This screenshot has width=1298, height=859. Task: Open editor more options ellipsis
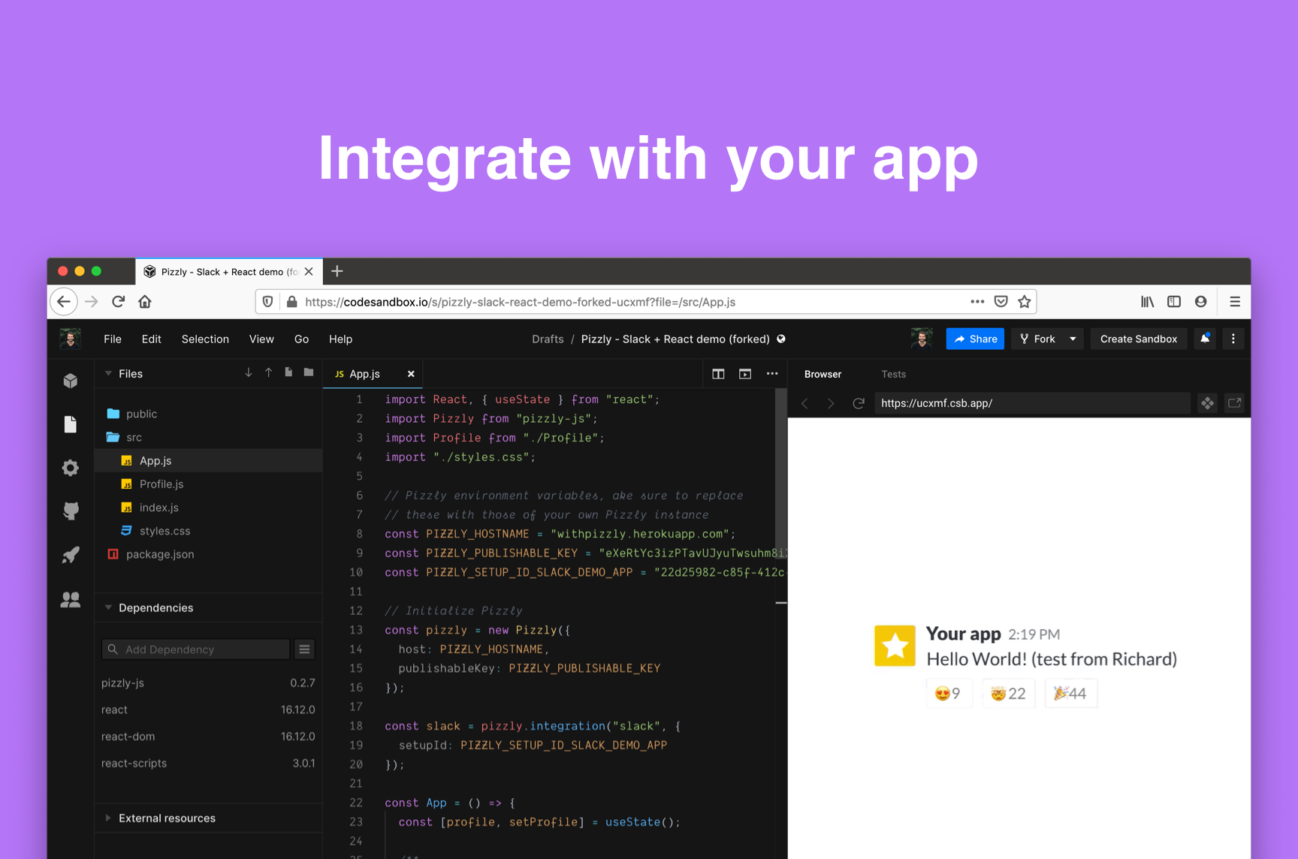pyautogui.click(x=772, y=374)
